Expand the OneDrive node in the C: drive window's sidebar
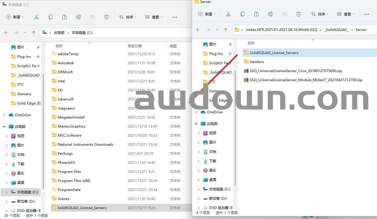 click(x=4, y=115)
